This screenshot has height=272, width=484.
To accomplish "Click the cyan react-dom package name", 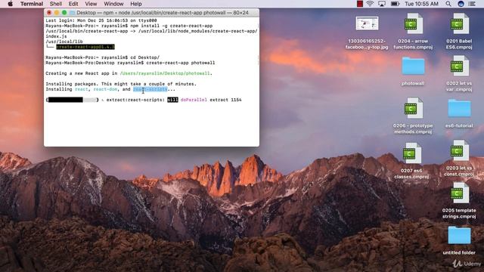I will tap(105, 89).
